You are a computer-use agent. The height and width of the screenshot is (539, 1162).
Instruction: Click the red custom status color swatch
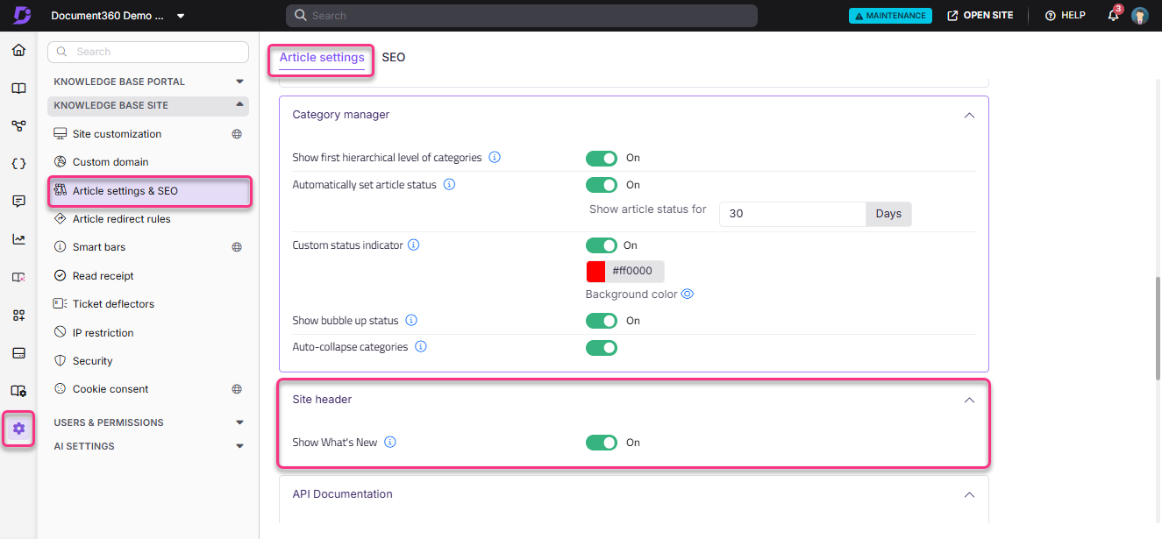coord(594,272)
